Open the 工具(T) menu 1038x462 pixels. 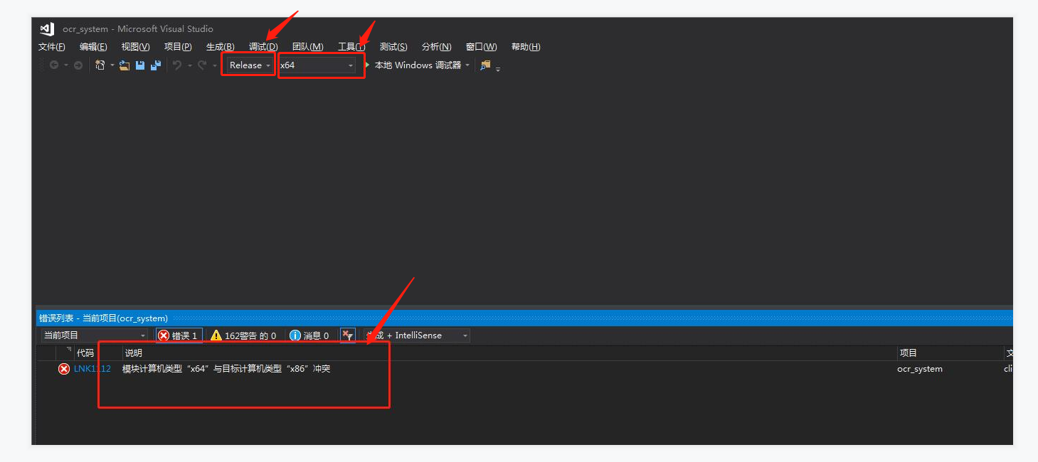(351, 47)
